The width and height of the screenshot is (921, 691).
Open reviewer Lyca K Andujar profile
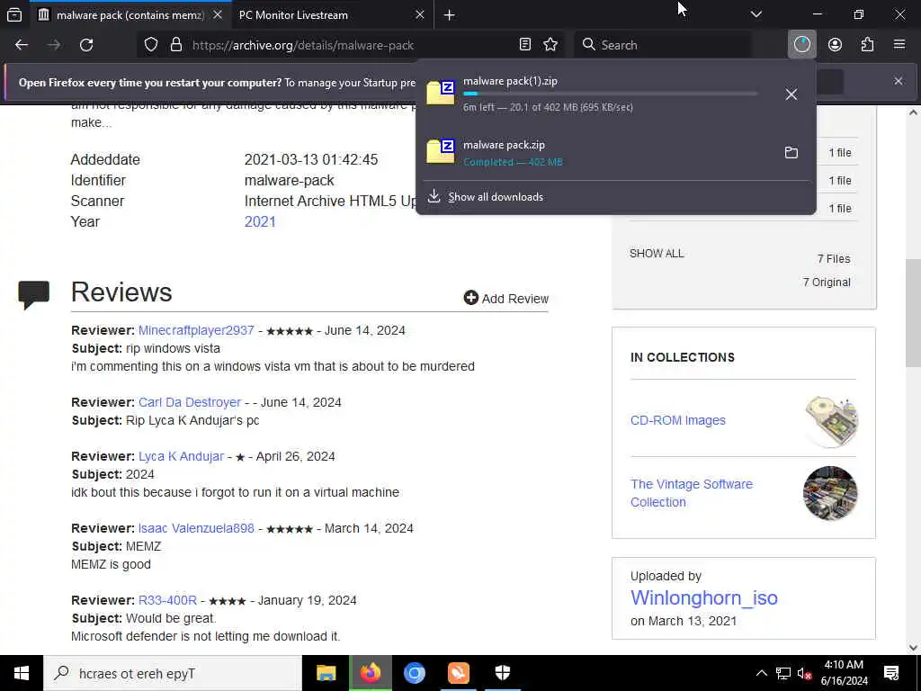[x=181, y=456]
